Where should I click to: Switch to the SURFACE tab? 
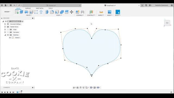[28, 8]
